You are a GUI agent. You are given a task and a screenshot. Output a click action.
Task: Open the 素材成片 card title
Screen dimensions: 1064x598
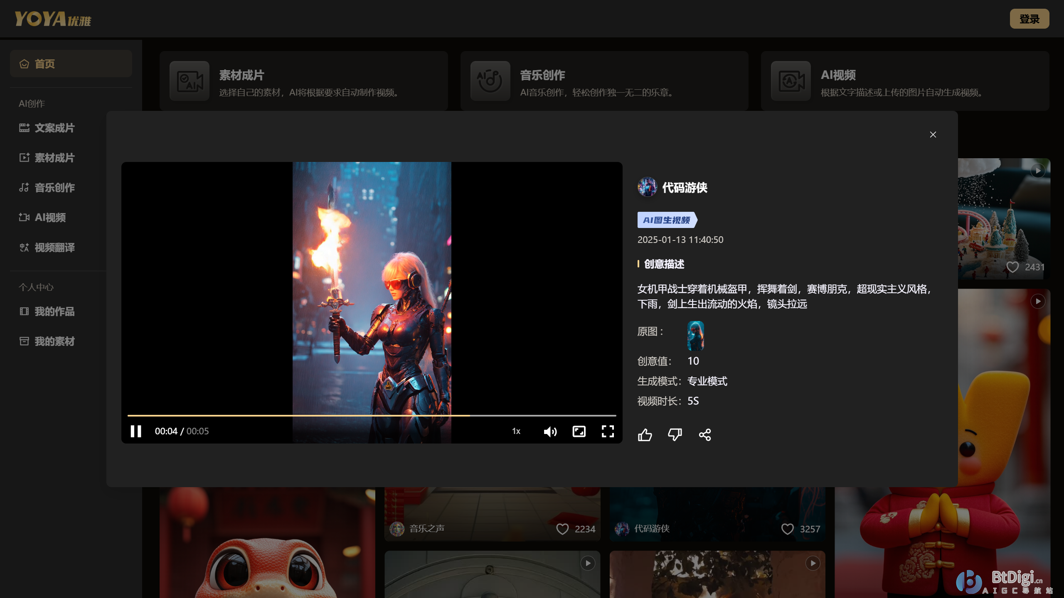point(241,75)
